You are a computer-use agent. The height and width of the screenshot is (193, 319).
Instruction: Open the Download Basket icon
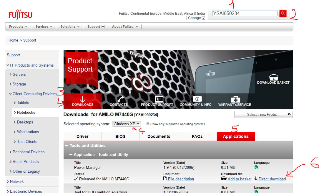pyautogui.click(x=274, y=77)
